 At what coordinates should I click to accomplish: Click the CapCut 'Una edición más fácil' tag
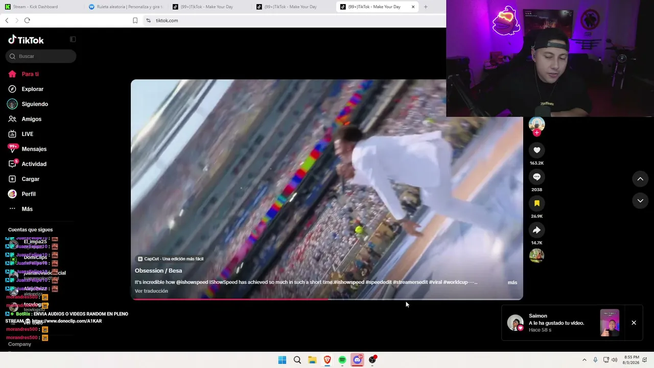coord(171,259)
